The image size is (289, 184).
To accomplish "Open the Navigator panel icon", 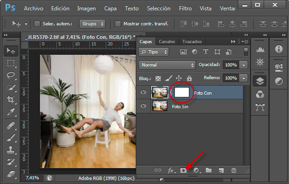I will coord(260,62).
